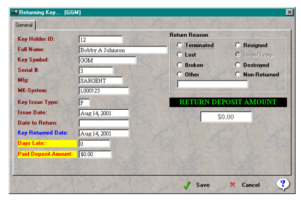Click the Key Holder ID label
The width and height of the screenshot is (301, 200).
tap(36, 39)
